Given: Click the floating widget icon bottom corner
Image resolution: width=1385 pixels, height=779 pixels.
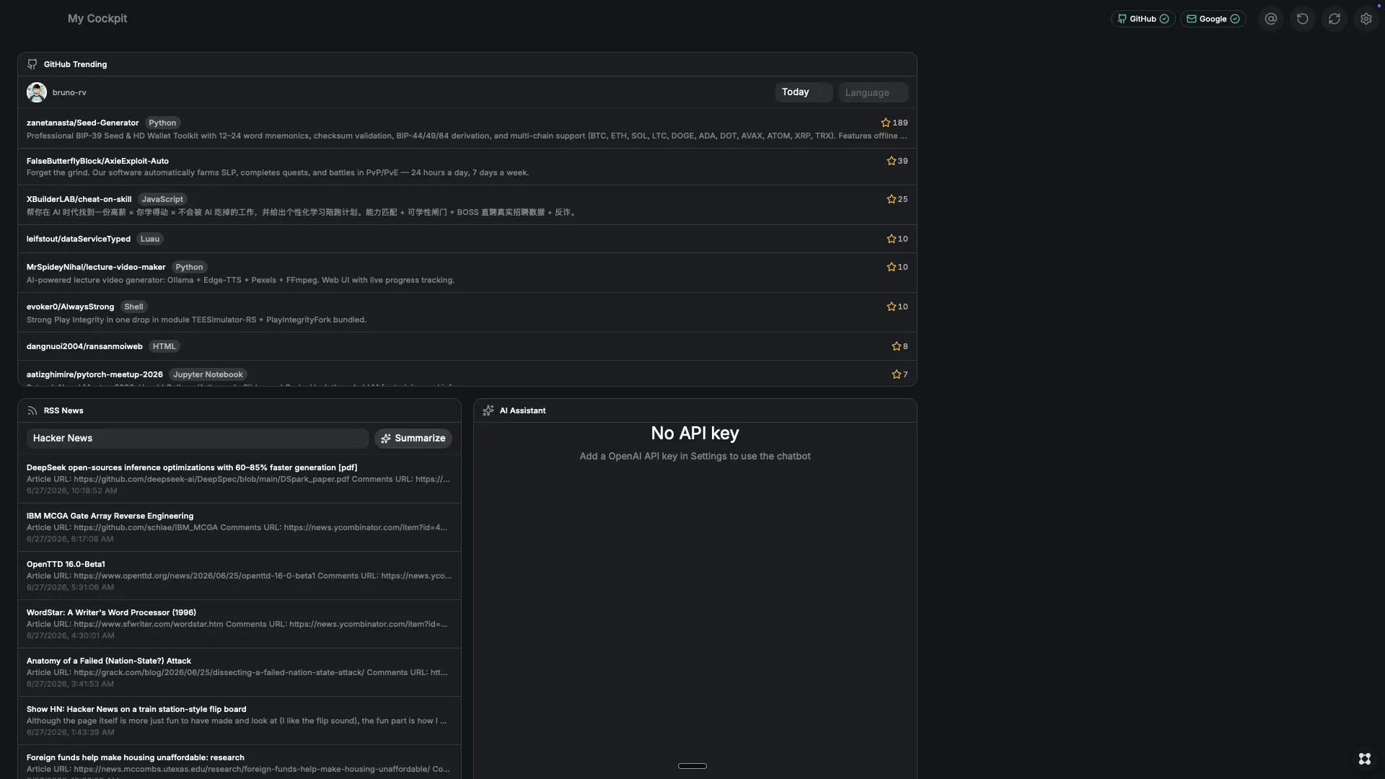Looking at the screenshot, I should [x=1365, y=759].
